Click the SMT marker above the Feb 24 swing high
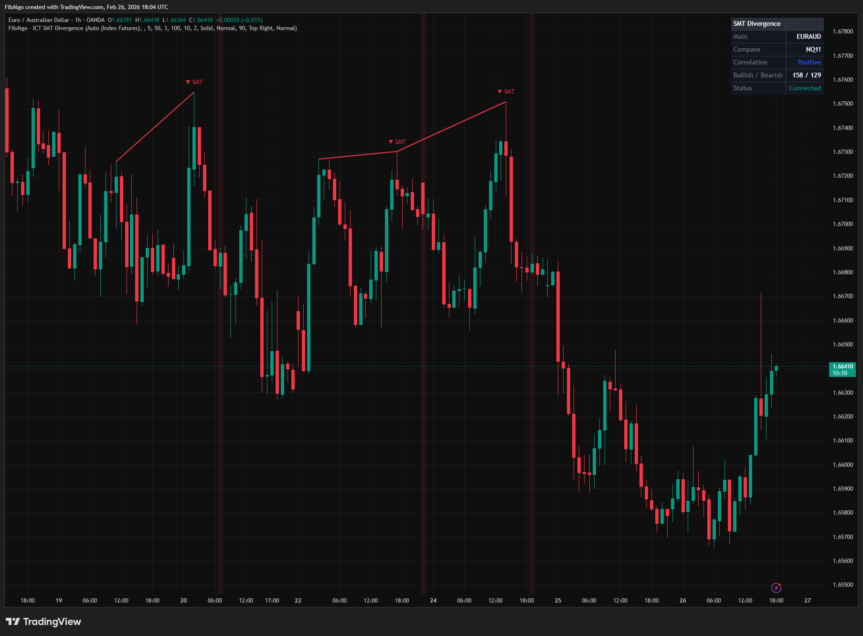863x636 pixels. click(x=396, y=141)
